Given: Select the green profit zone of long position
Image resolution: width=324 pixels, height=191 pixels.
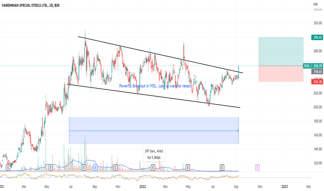Looking at the screenshot, I should click(281, 52).
